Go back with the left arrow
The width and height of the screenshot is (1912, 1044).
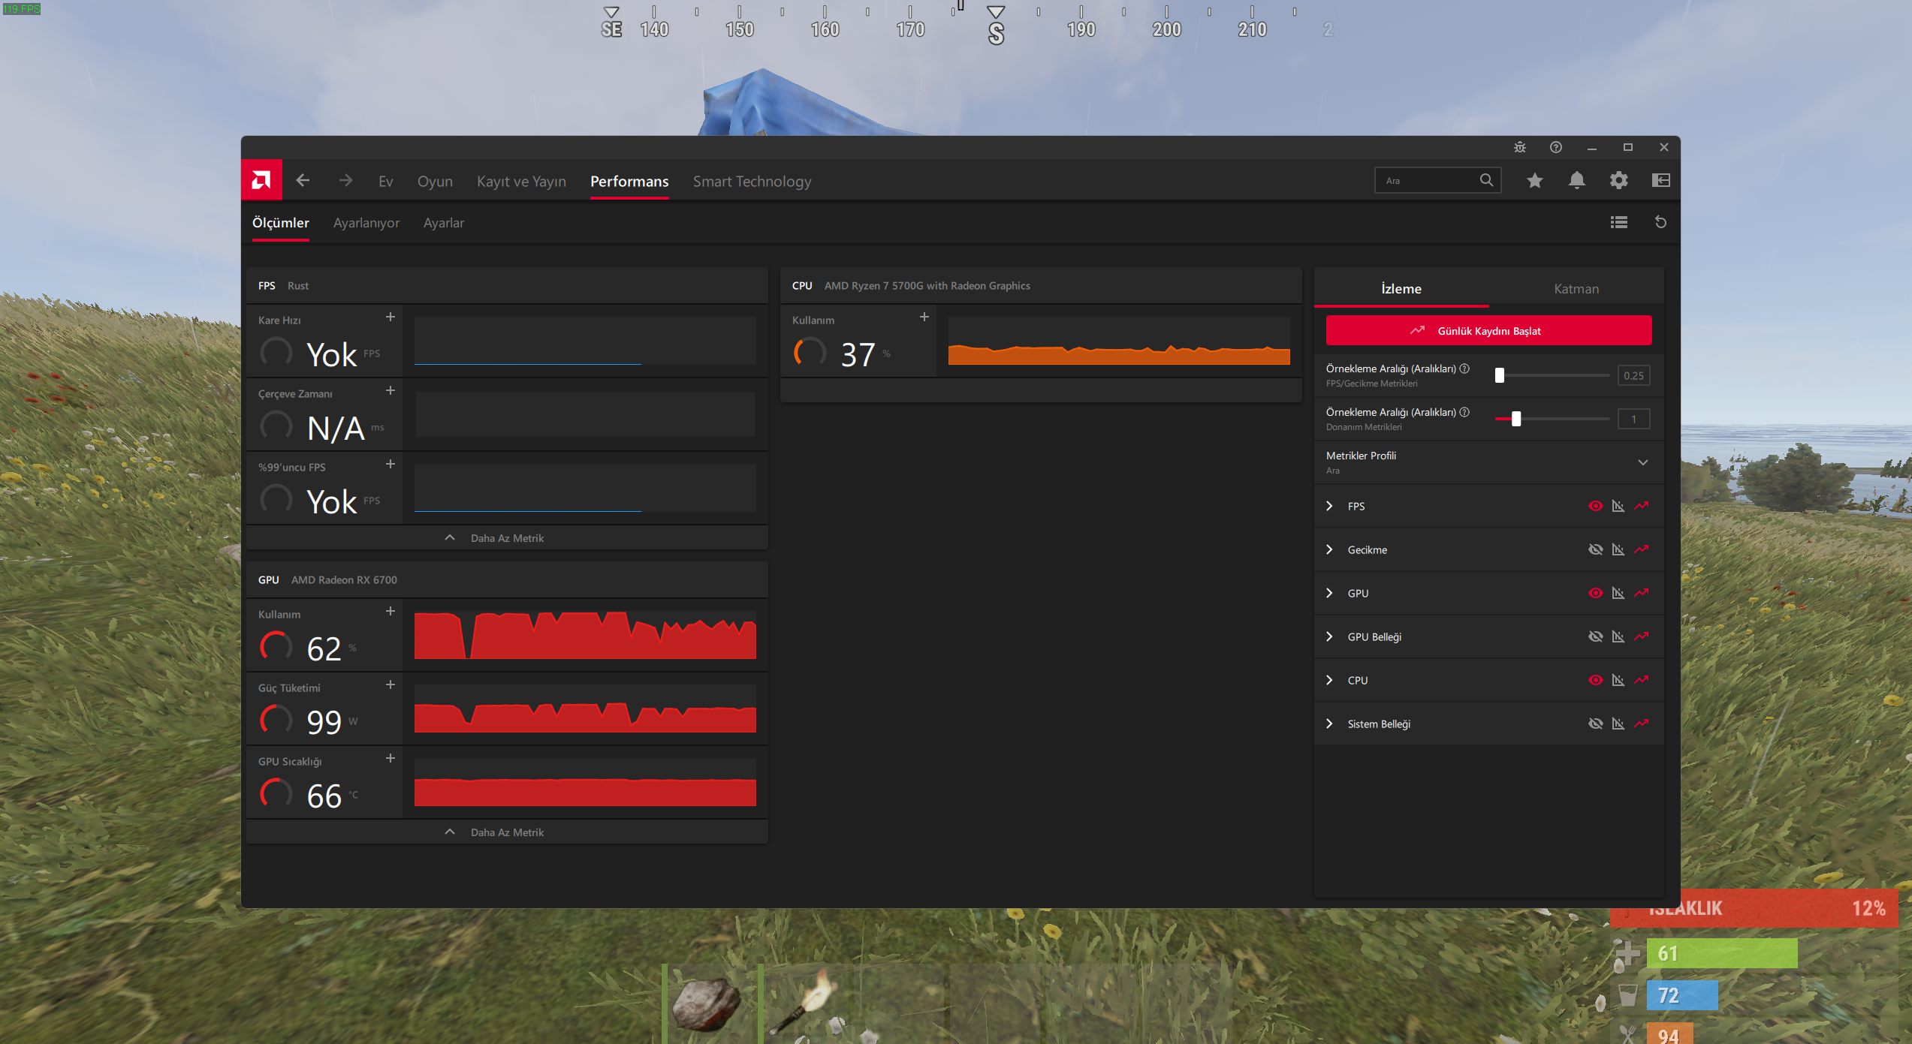(x=303, y=181)
